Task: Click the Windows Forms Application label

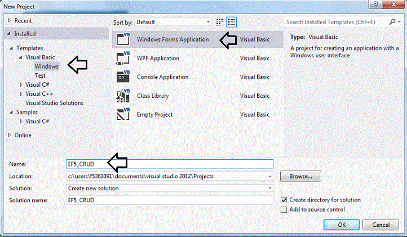Action: pos(173,39)
